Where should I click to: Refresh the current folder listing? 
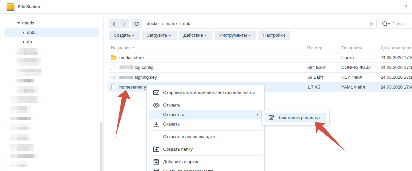coord(137,24)
